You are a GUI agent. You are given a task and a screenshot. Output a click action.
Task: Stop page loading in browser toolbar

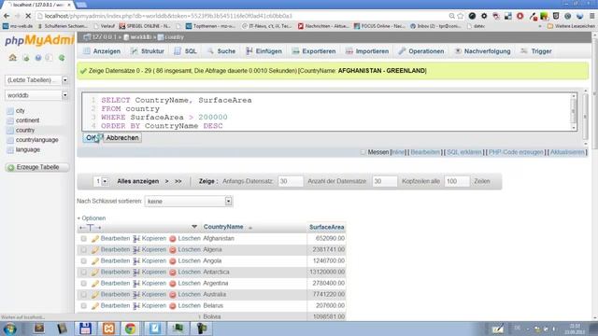pos(28,16)
